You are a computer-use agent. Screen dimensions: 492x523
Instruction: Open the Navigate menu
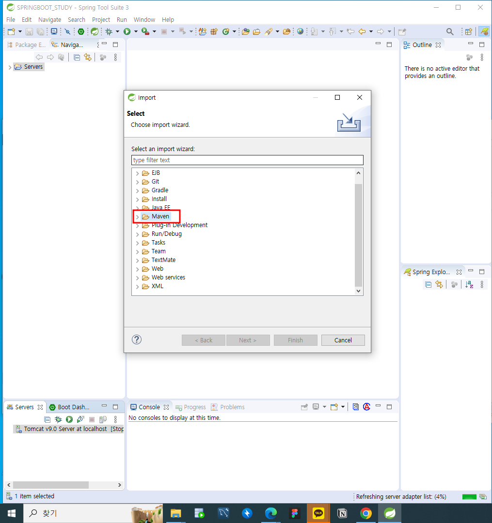[x=50, y=20]
